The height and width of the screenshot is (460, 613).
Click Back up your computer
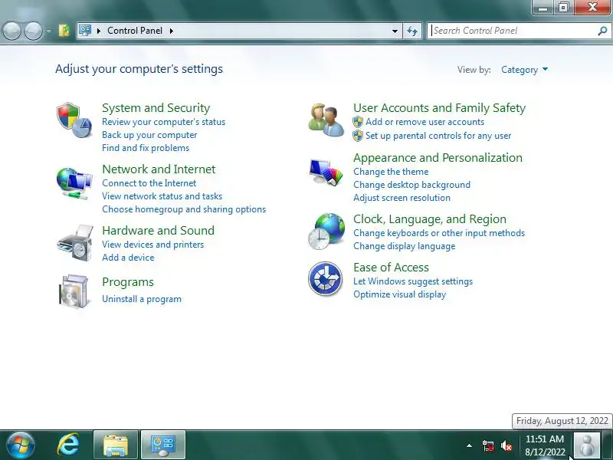pyautogui.click(x=149, y=135)
